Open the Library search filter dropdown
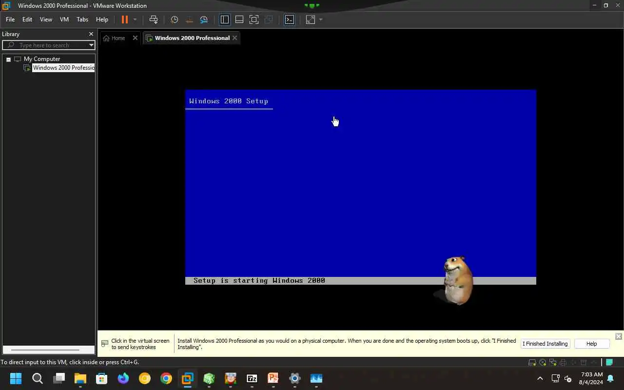The height and width of the screenshot is (390, 624). point(91,45)
